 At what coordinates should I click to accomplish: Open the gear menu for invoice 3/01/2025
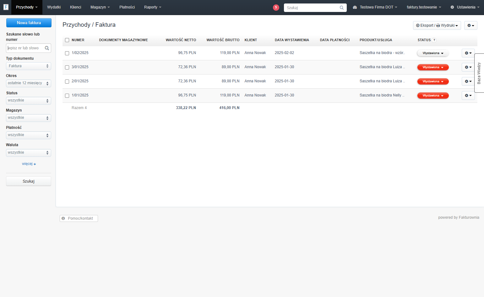coord(468,67)
